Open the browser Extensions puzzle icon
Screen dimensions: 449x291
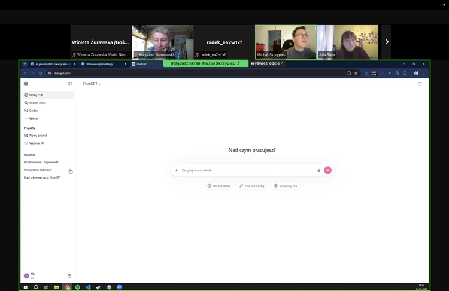pos(405,73)
